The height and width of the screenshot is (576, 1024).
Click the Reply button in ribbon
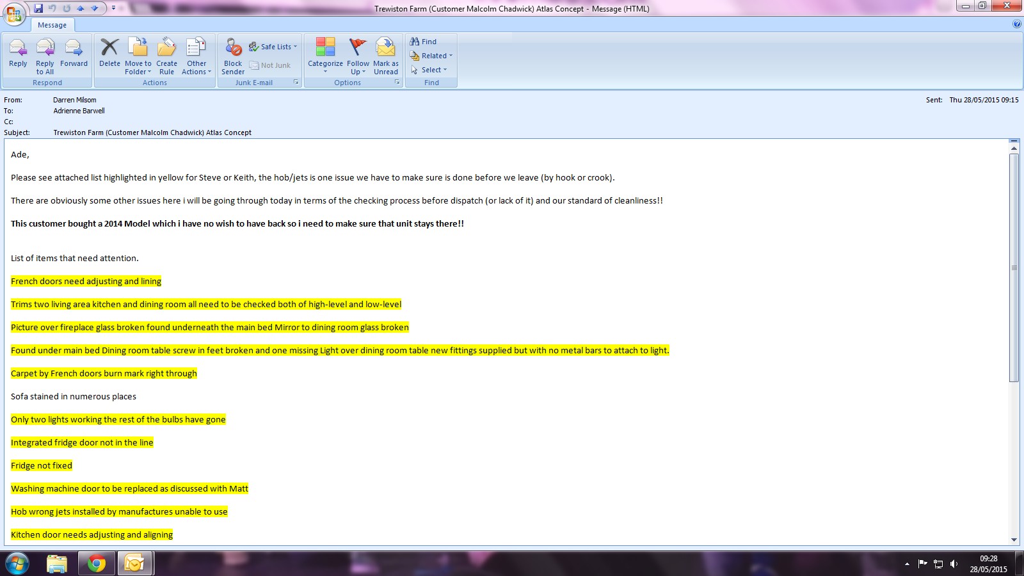18,53
